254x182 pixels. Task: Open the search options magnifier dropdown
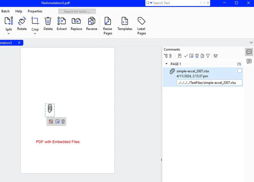click(x=149, y=3)
